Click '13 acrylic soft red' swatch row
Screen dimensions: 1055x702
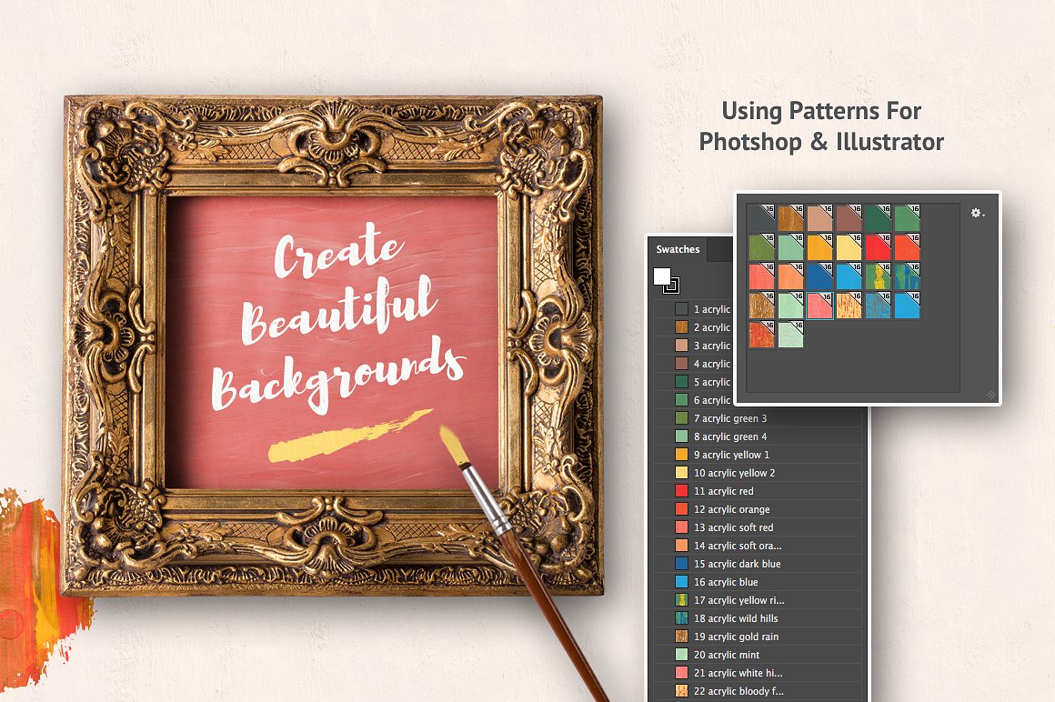pyautogui.click(x=734, y=527)
